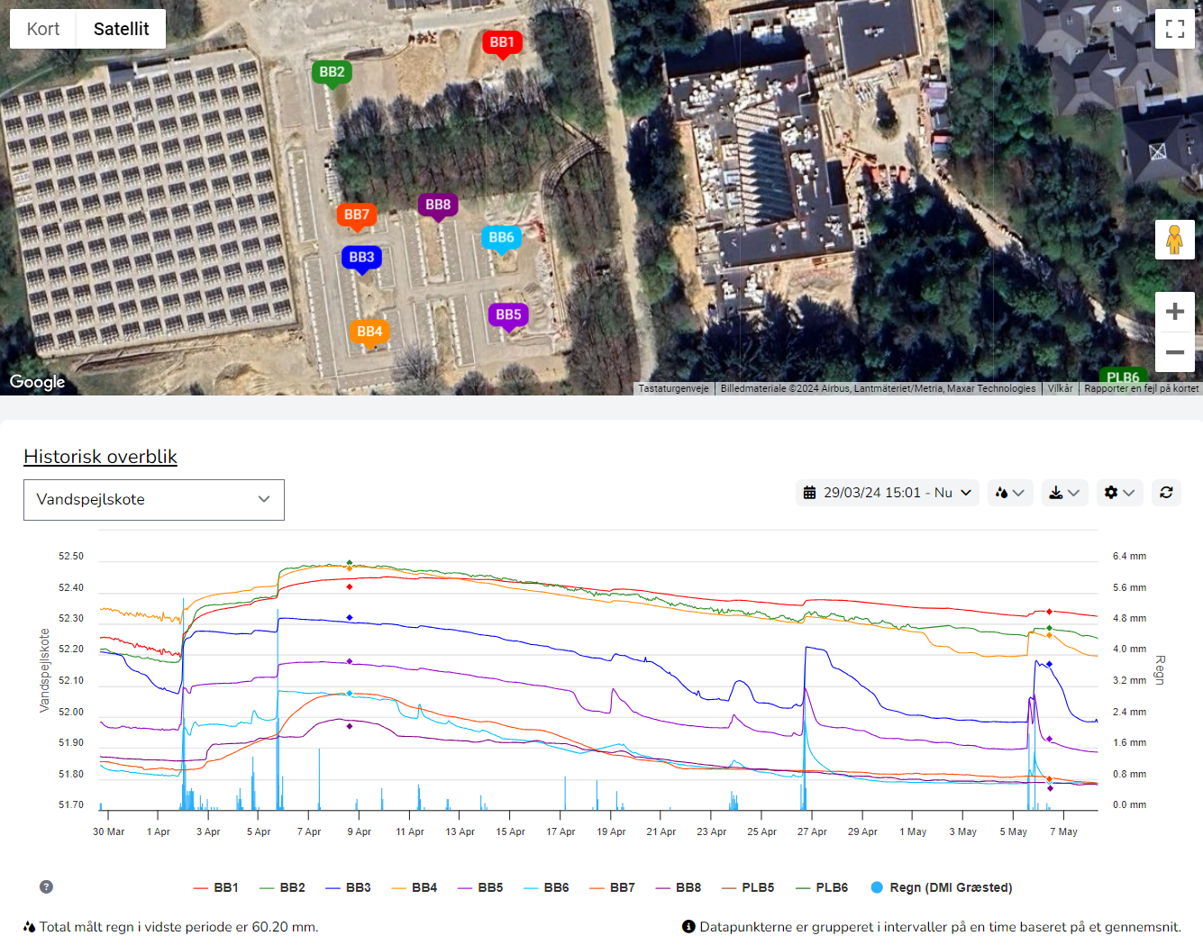1203x945 pixels.
Task: Click the Street View pegman icon
Action: click(x=1175, y=240)
